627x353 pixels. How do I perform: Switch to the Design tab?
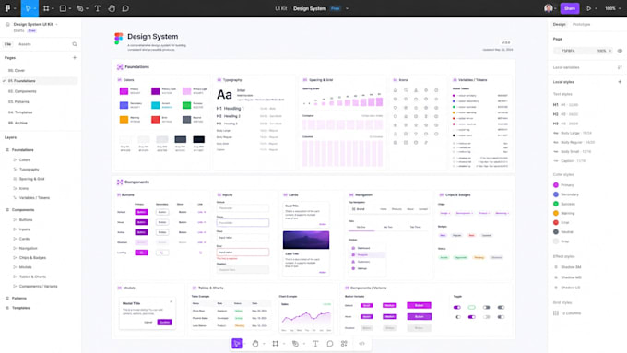[x=559, y=24]
